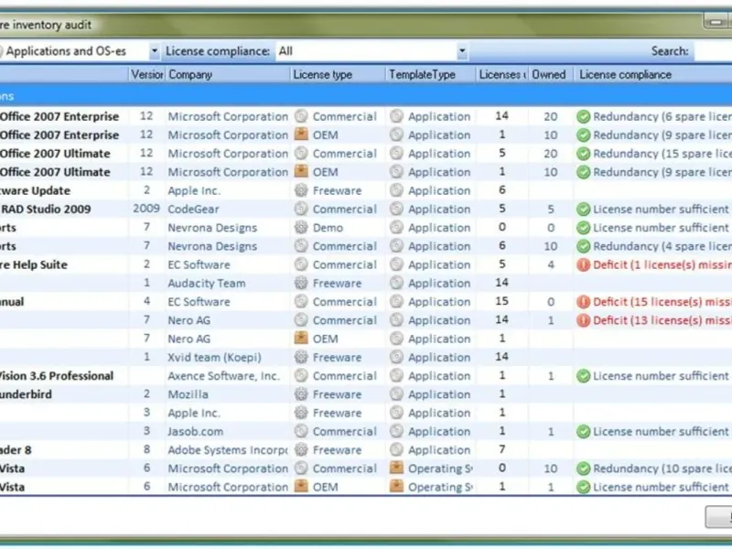Sort by the TemplateType column header
This screenshot has height=549, width=732.
(x=431, y=75)
